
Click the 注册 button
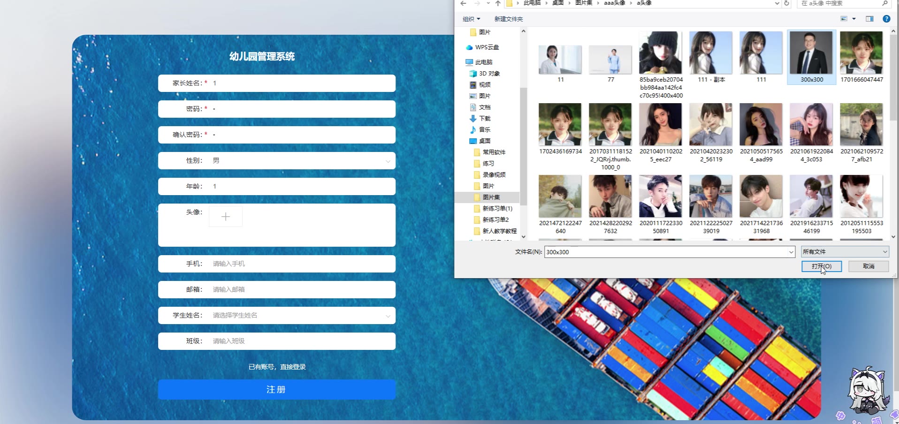pos(276,390)
